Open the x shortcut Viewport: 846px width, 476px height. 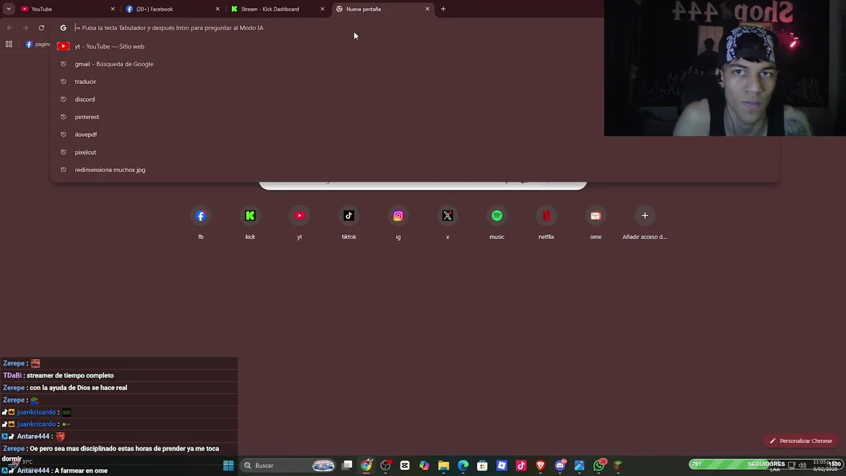447,223
